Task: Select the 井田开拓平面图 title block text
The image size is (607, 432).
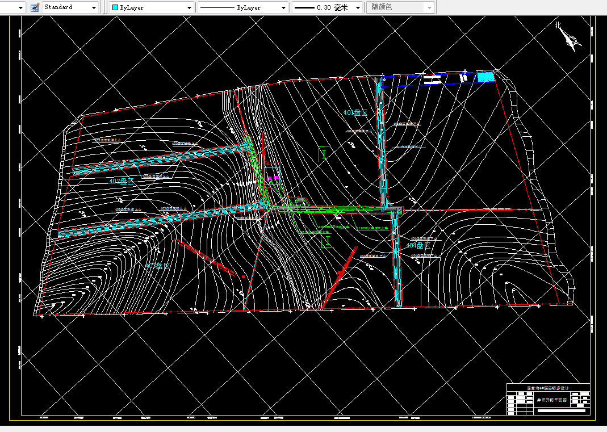Action: pos(552,400)
